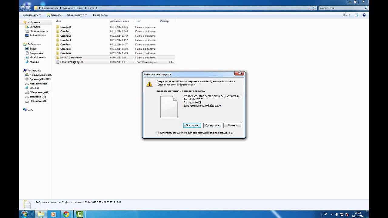Open Windows Explorer from the taskbar

40,214
